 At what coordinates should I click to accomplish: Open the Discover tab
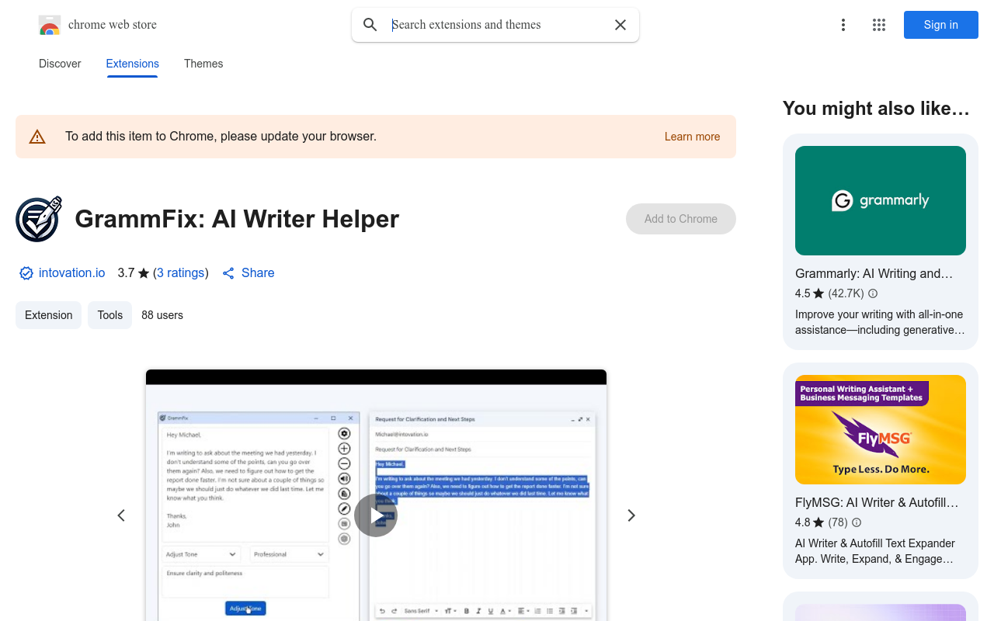pos(60,64)
